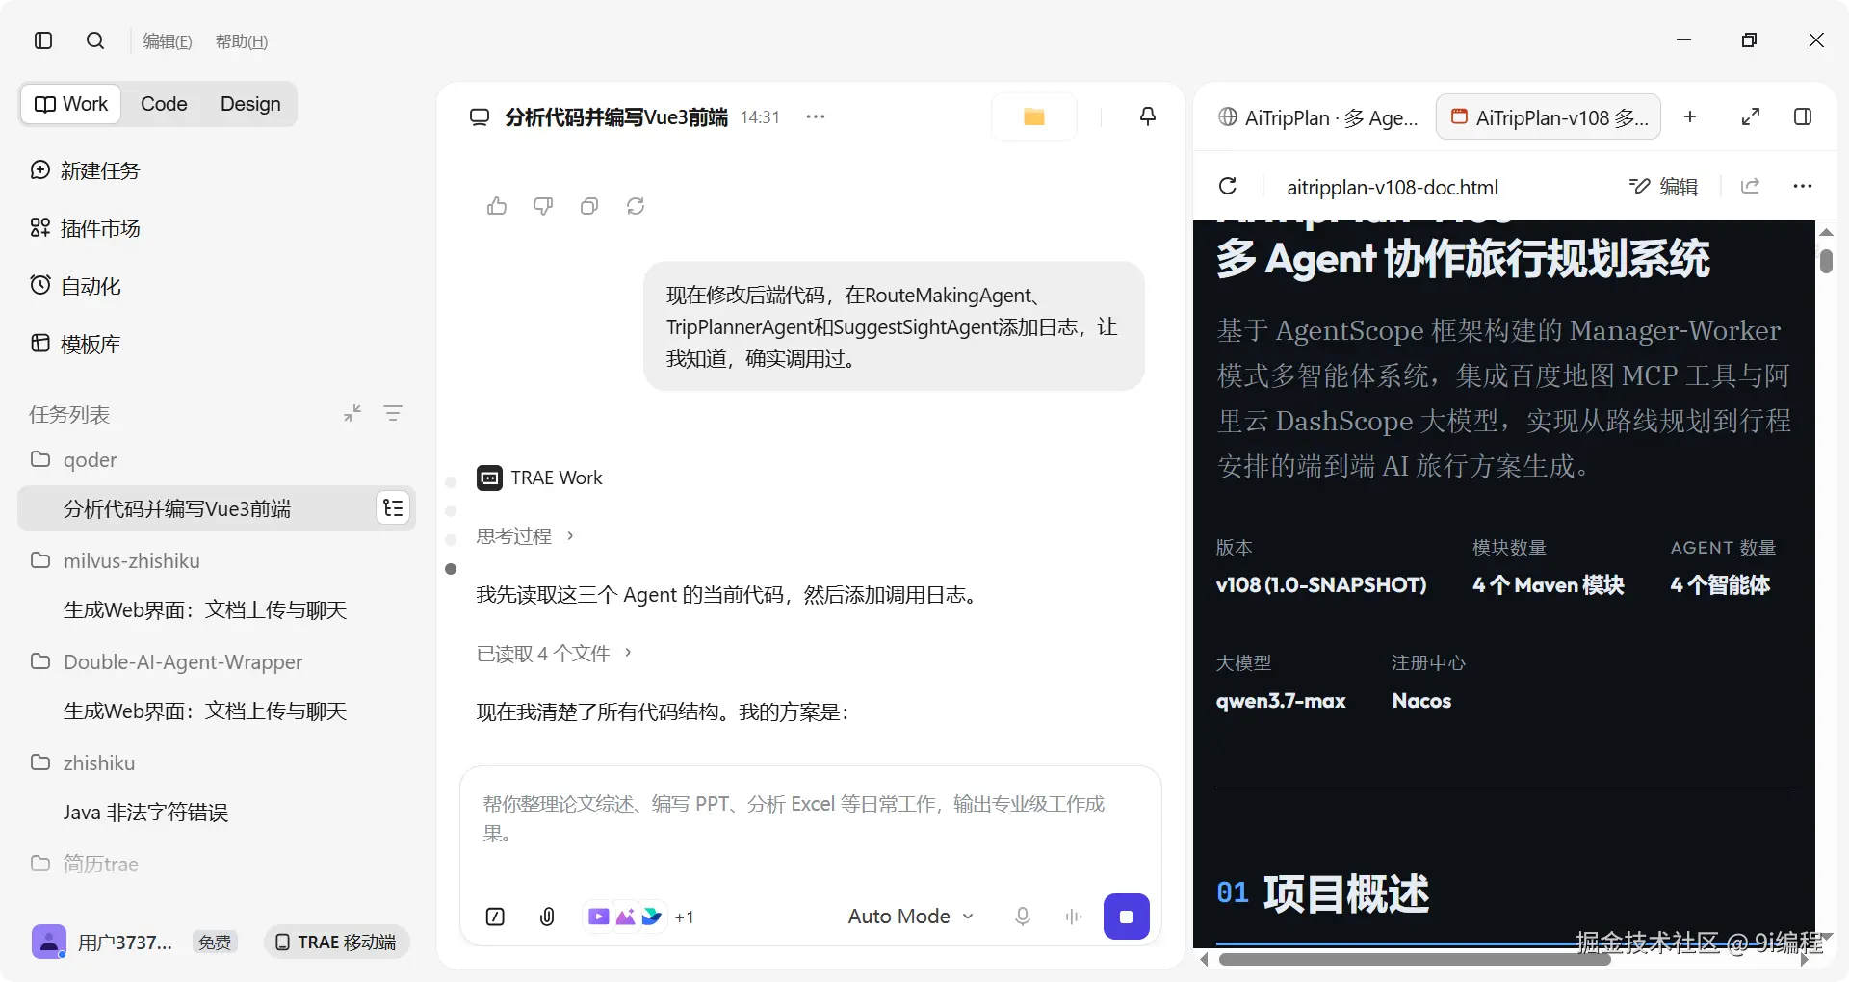Expand the zhishiku folder
Screen dimensions: 1849x982
pos(83,762)
